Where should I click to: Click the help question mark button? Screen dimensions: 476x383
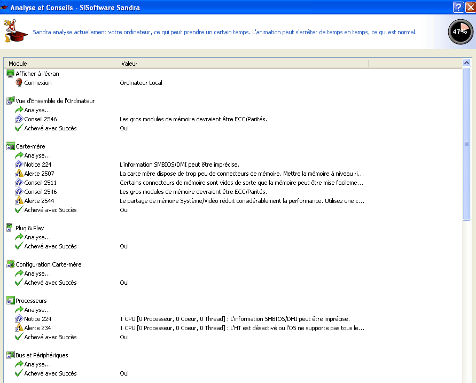point(458,6)
